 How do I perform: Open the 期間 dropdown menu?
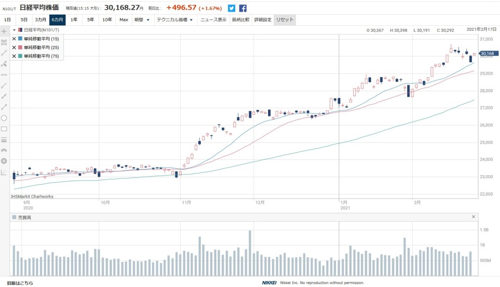142,20
